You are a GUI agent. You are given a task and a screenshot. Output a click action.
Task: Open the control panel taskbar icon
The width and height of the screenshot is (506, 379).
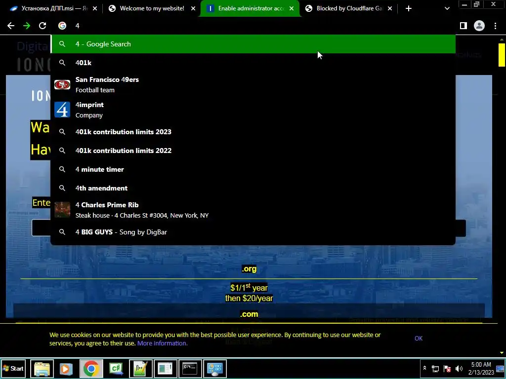coord(214,368)
